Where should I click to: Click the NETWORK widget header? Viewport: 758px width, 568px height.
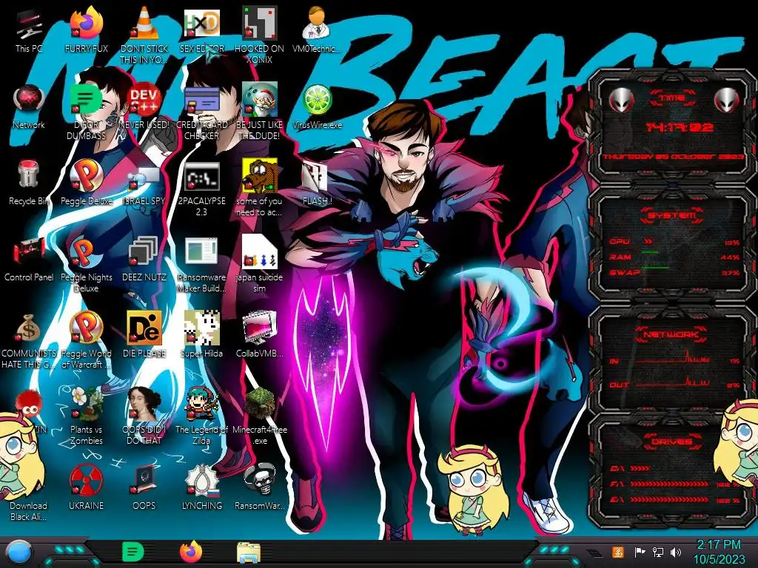671,334
